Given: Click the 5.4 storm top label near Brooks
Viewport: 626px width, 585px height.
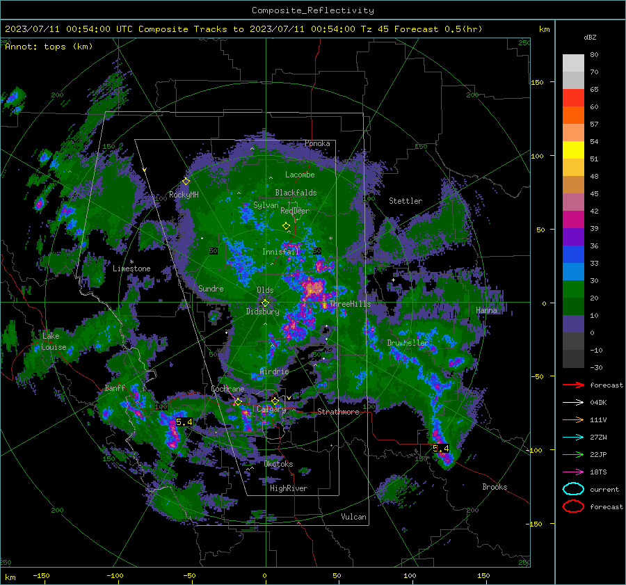Looking at the screenshot, I should 441,449.
